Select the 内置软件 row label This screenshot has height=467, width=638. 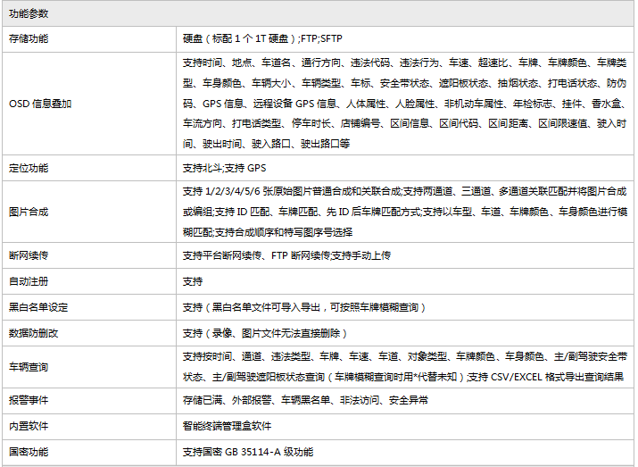coord(29,427)
